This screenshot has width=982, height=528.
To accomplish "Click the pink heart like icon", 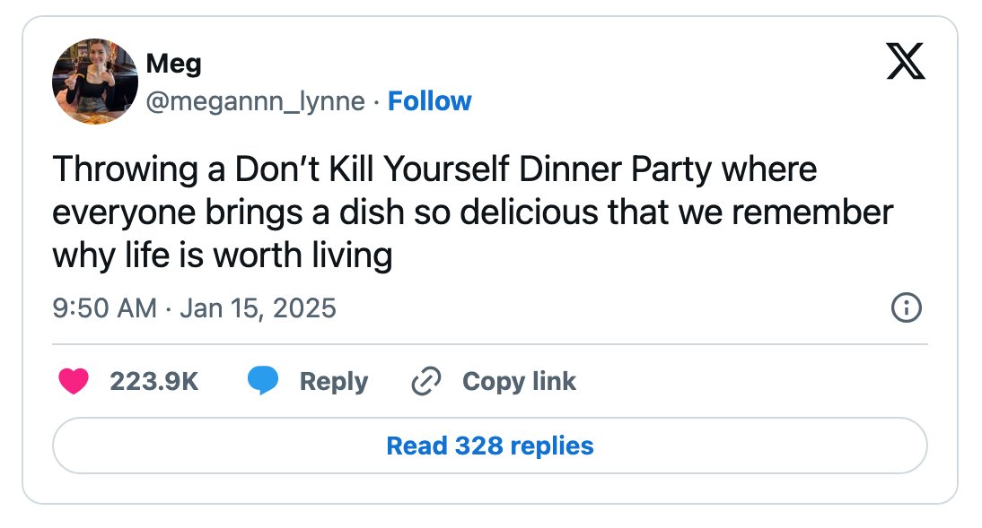I will click(74, 381).
